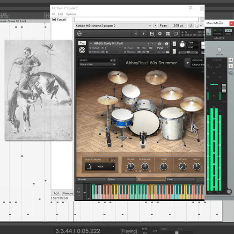
Task: Click the instrument link icon above KICK
Action: (x=112, y=160)
